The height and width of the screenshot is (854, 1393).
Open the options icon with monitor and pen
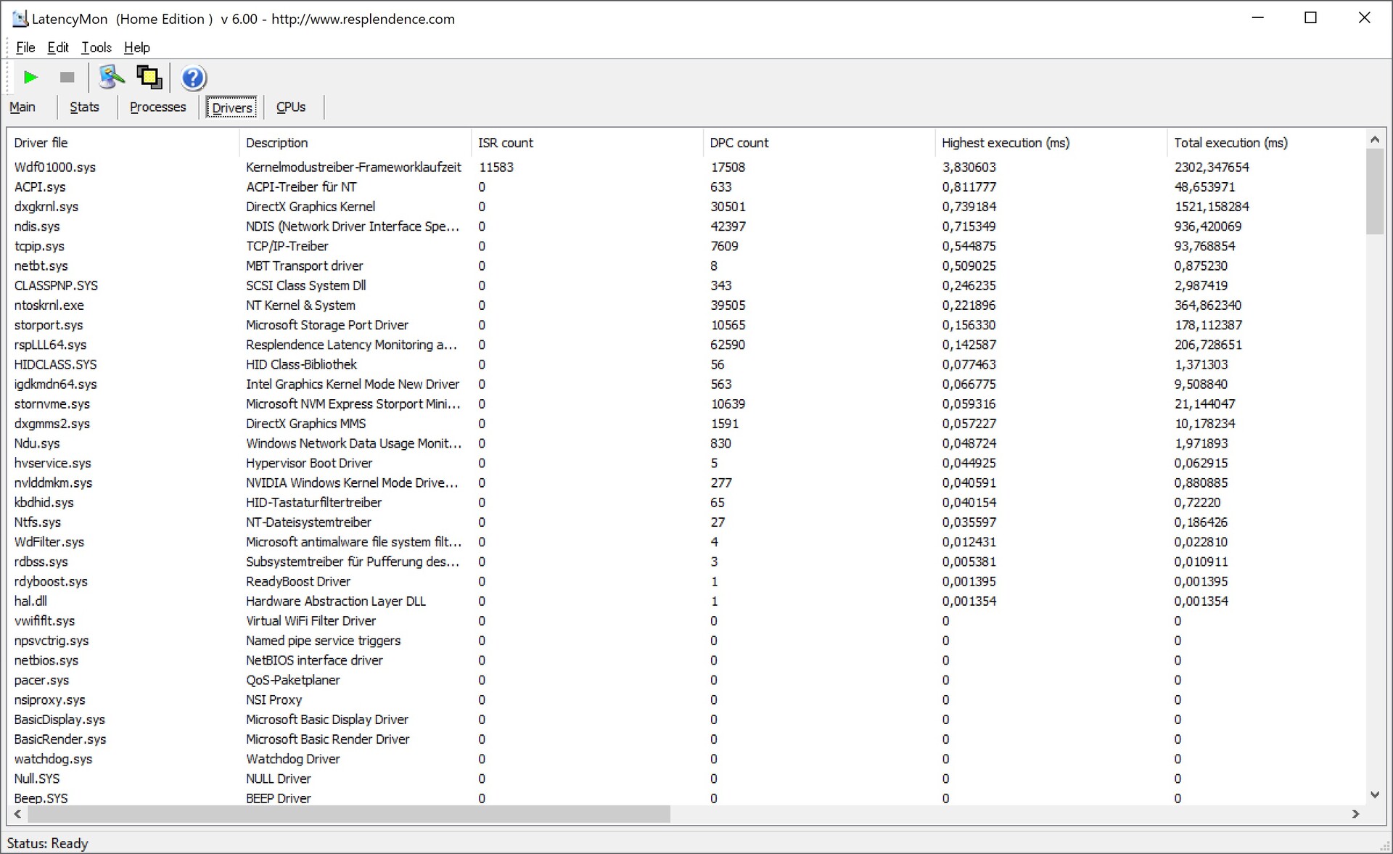tap(112, 77)
